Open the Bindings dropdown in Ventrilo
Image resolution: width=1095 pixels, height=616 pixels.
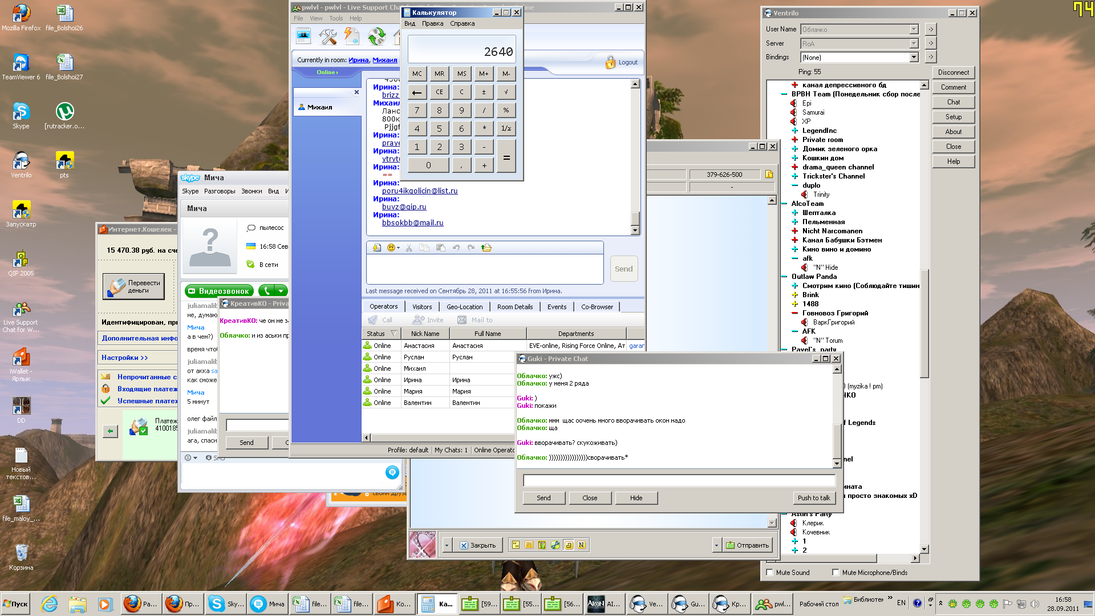[x=914, y=57]
